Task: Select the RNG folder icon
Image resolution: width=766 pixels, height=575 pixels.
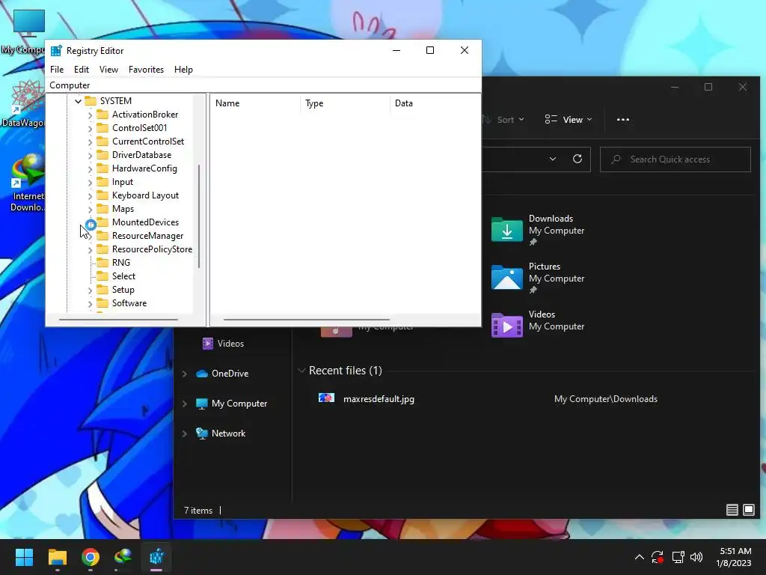Action: 102,263
